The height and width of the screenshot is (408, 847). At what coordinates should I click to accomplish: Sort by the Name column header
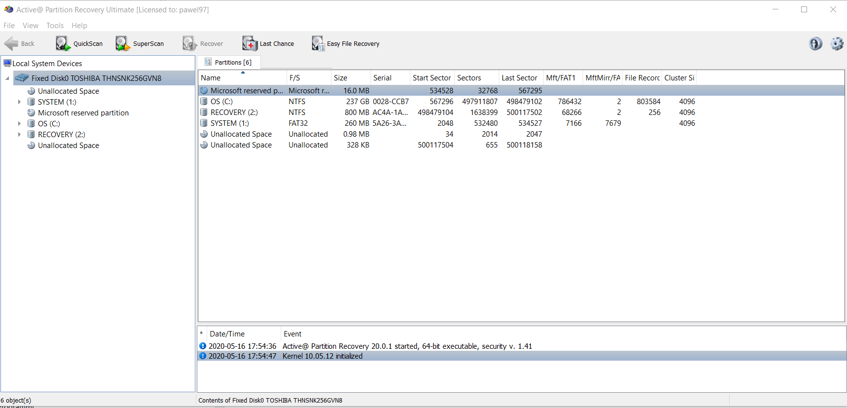click(242, 78)
